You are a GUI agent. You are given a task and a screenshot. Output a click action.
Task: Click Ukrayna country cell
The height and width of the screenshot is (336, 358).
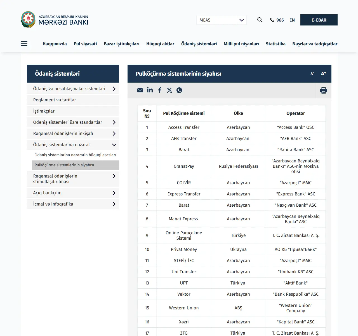(x=238, y=249)
